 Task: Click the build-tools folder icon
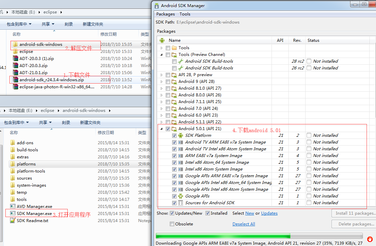[x=13, y=150]
